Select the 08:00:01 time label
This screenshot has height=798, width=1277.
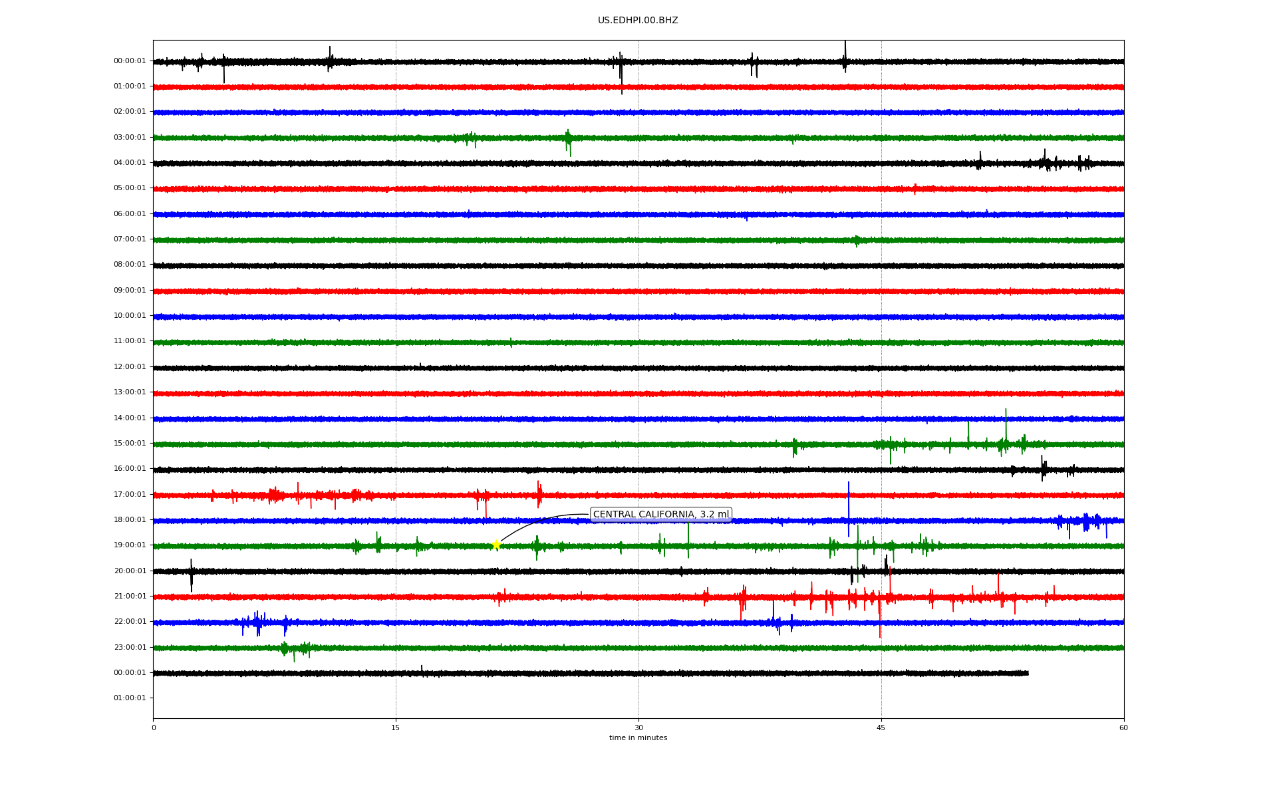pos(130,265)
